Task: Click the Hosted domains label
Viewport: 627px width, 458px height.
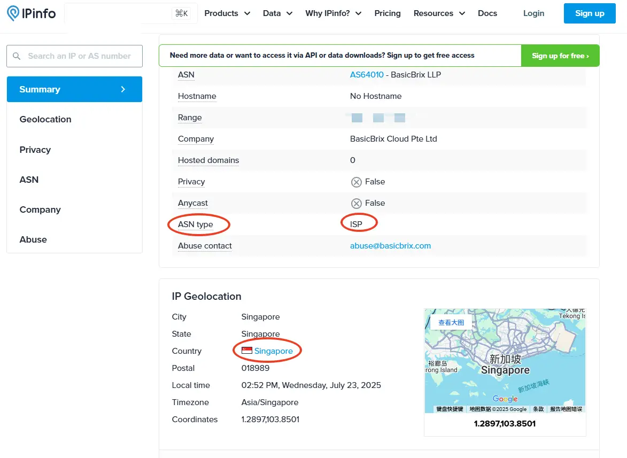Action: pyautogui.click(x=208, y=160)
